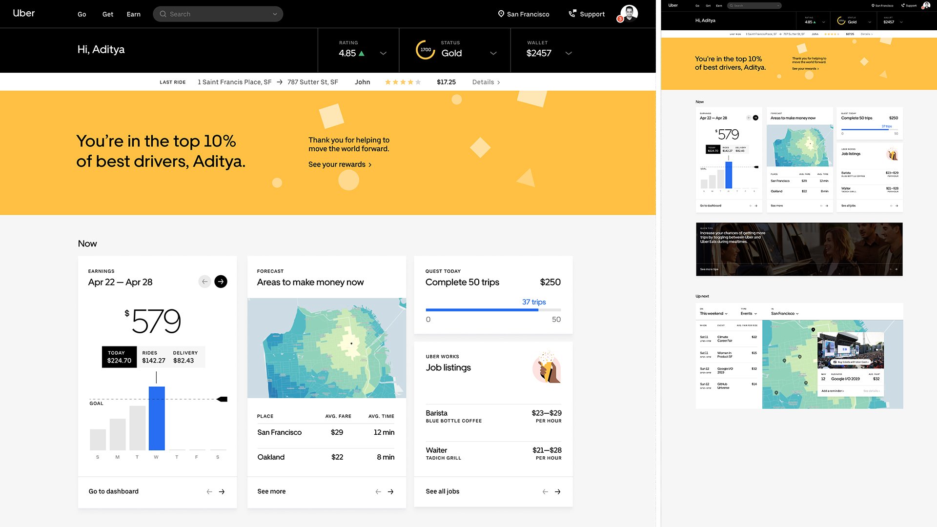Click right arrow on quick tips banner

click(896, 269)
